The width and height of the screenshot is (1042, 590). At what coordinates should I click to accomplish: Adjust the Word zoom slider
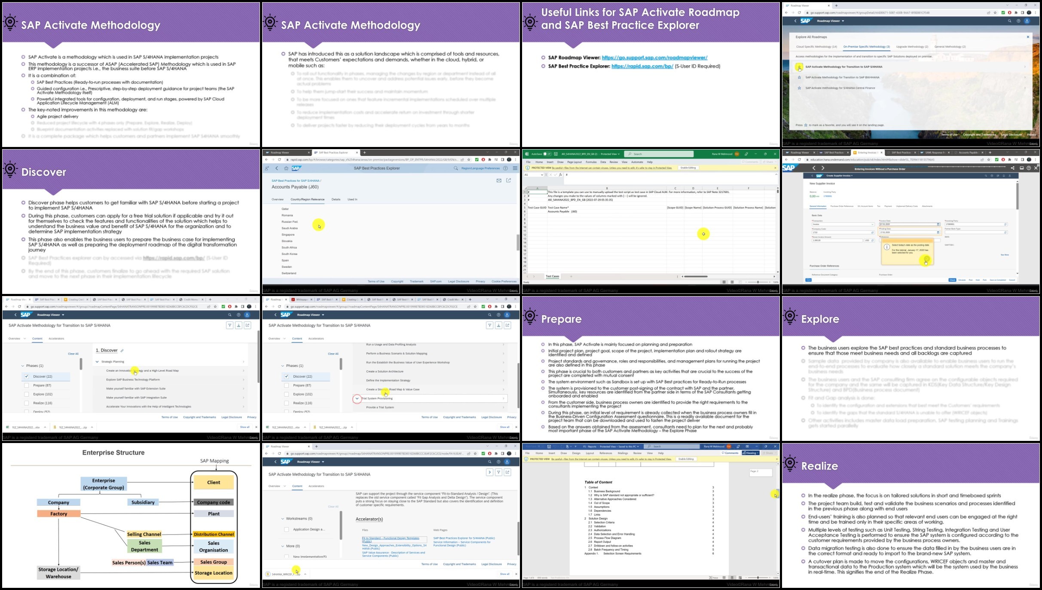758,578
